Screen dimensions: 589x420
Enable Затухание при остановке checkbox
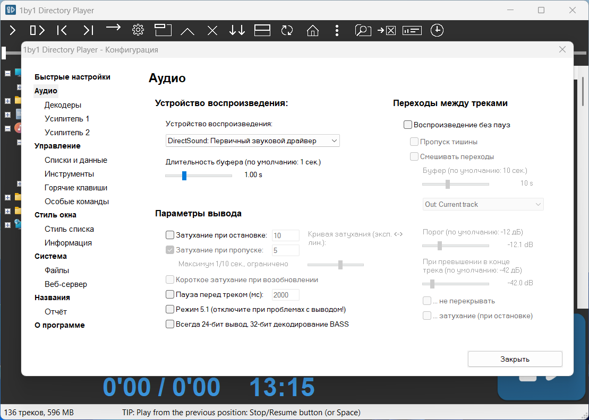(x=170, y=235)
